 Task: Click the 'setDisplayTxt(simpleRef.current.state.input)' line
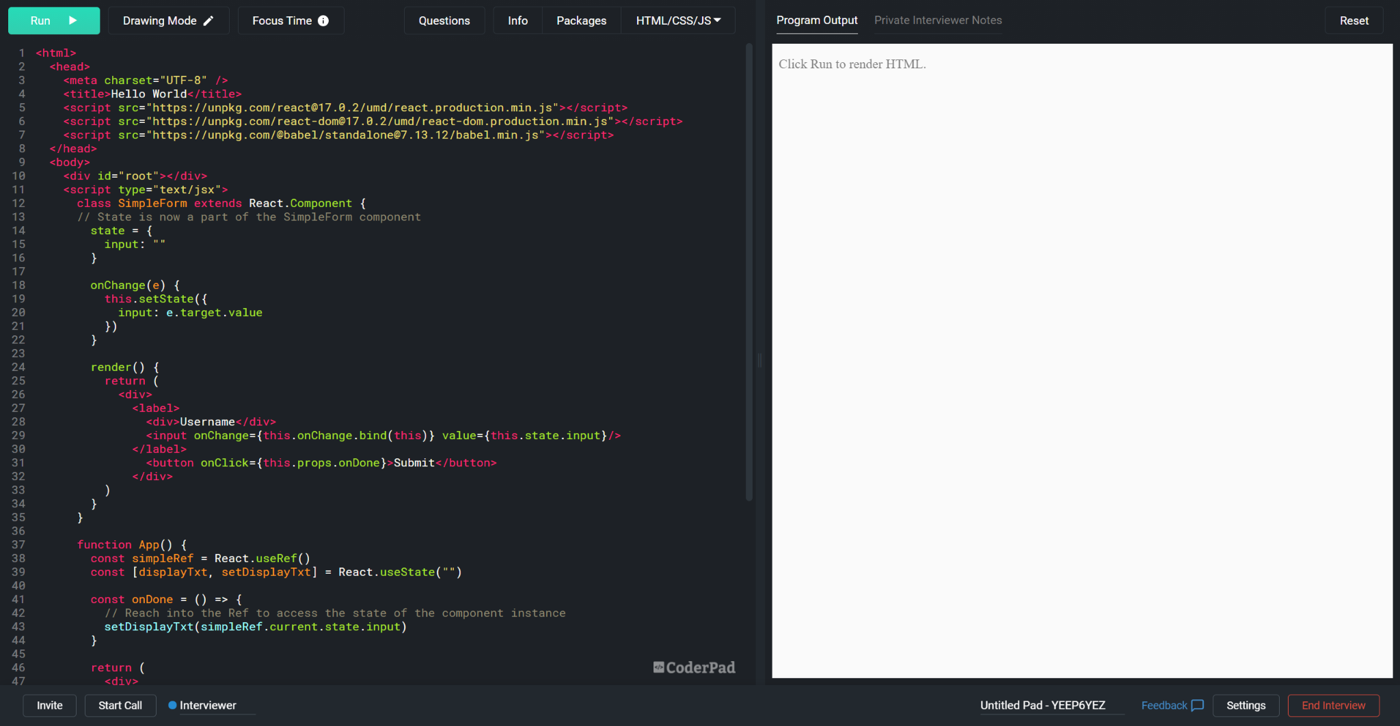click(x=256, y=627)
